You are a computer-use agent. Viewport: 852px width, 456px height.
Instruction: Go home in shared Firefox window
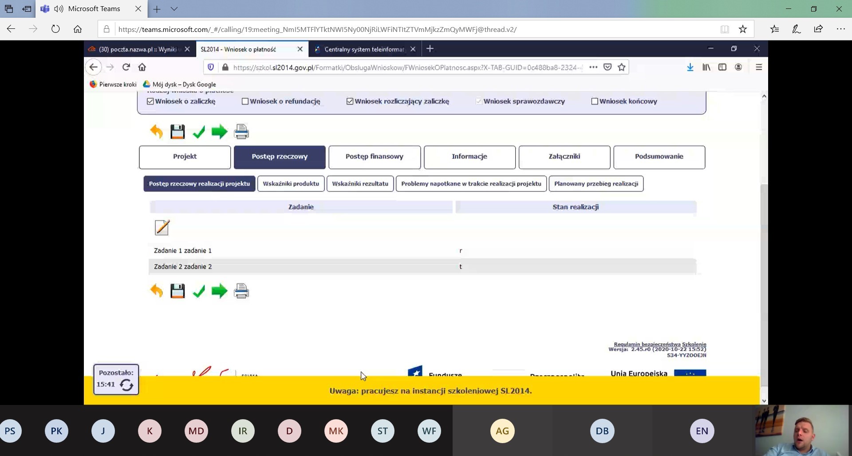(x=142, y=67)
